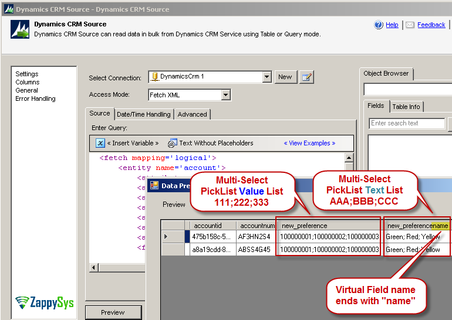Image resolution: width=452 pixels, height=320 pixels.
Task: Click the accountnum column header
Action: pyautogui.click(x=257, y=226)
